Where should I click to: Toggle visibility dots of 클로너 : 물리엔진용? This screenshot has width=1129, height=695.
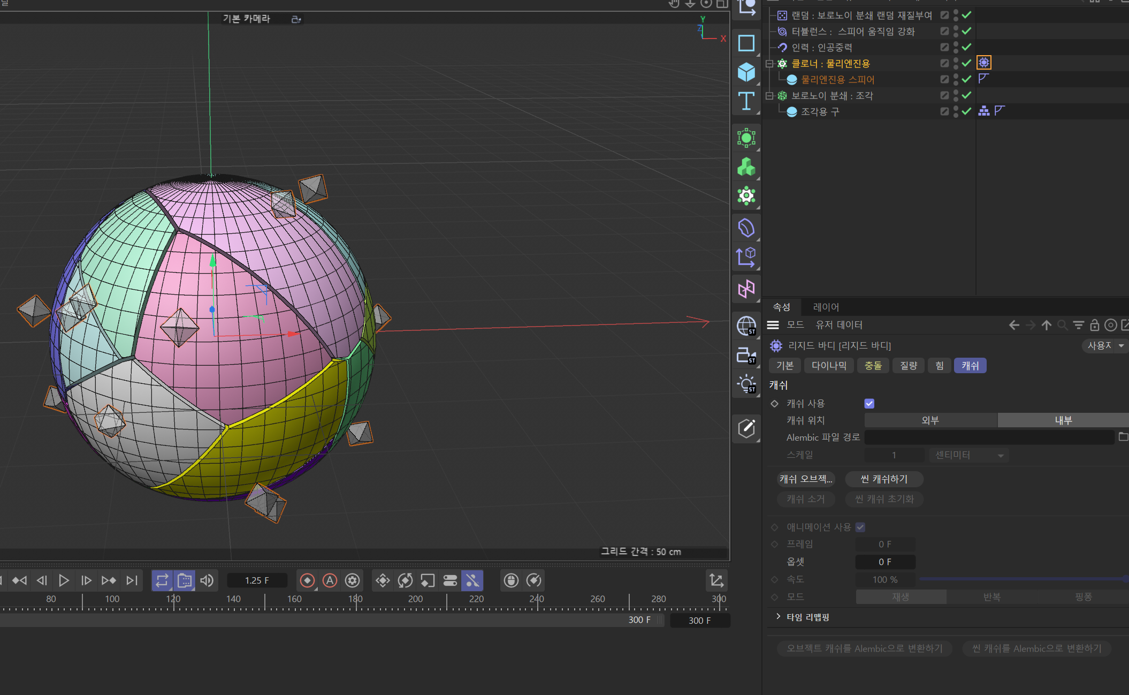[956, 63]
